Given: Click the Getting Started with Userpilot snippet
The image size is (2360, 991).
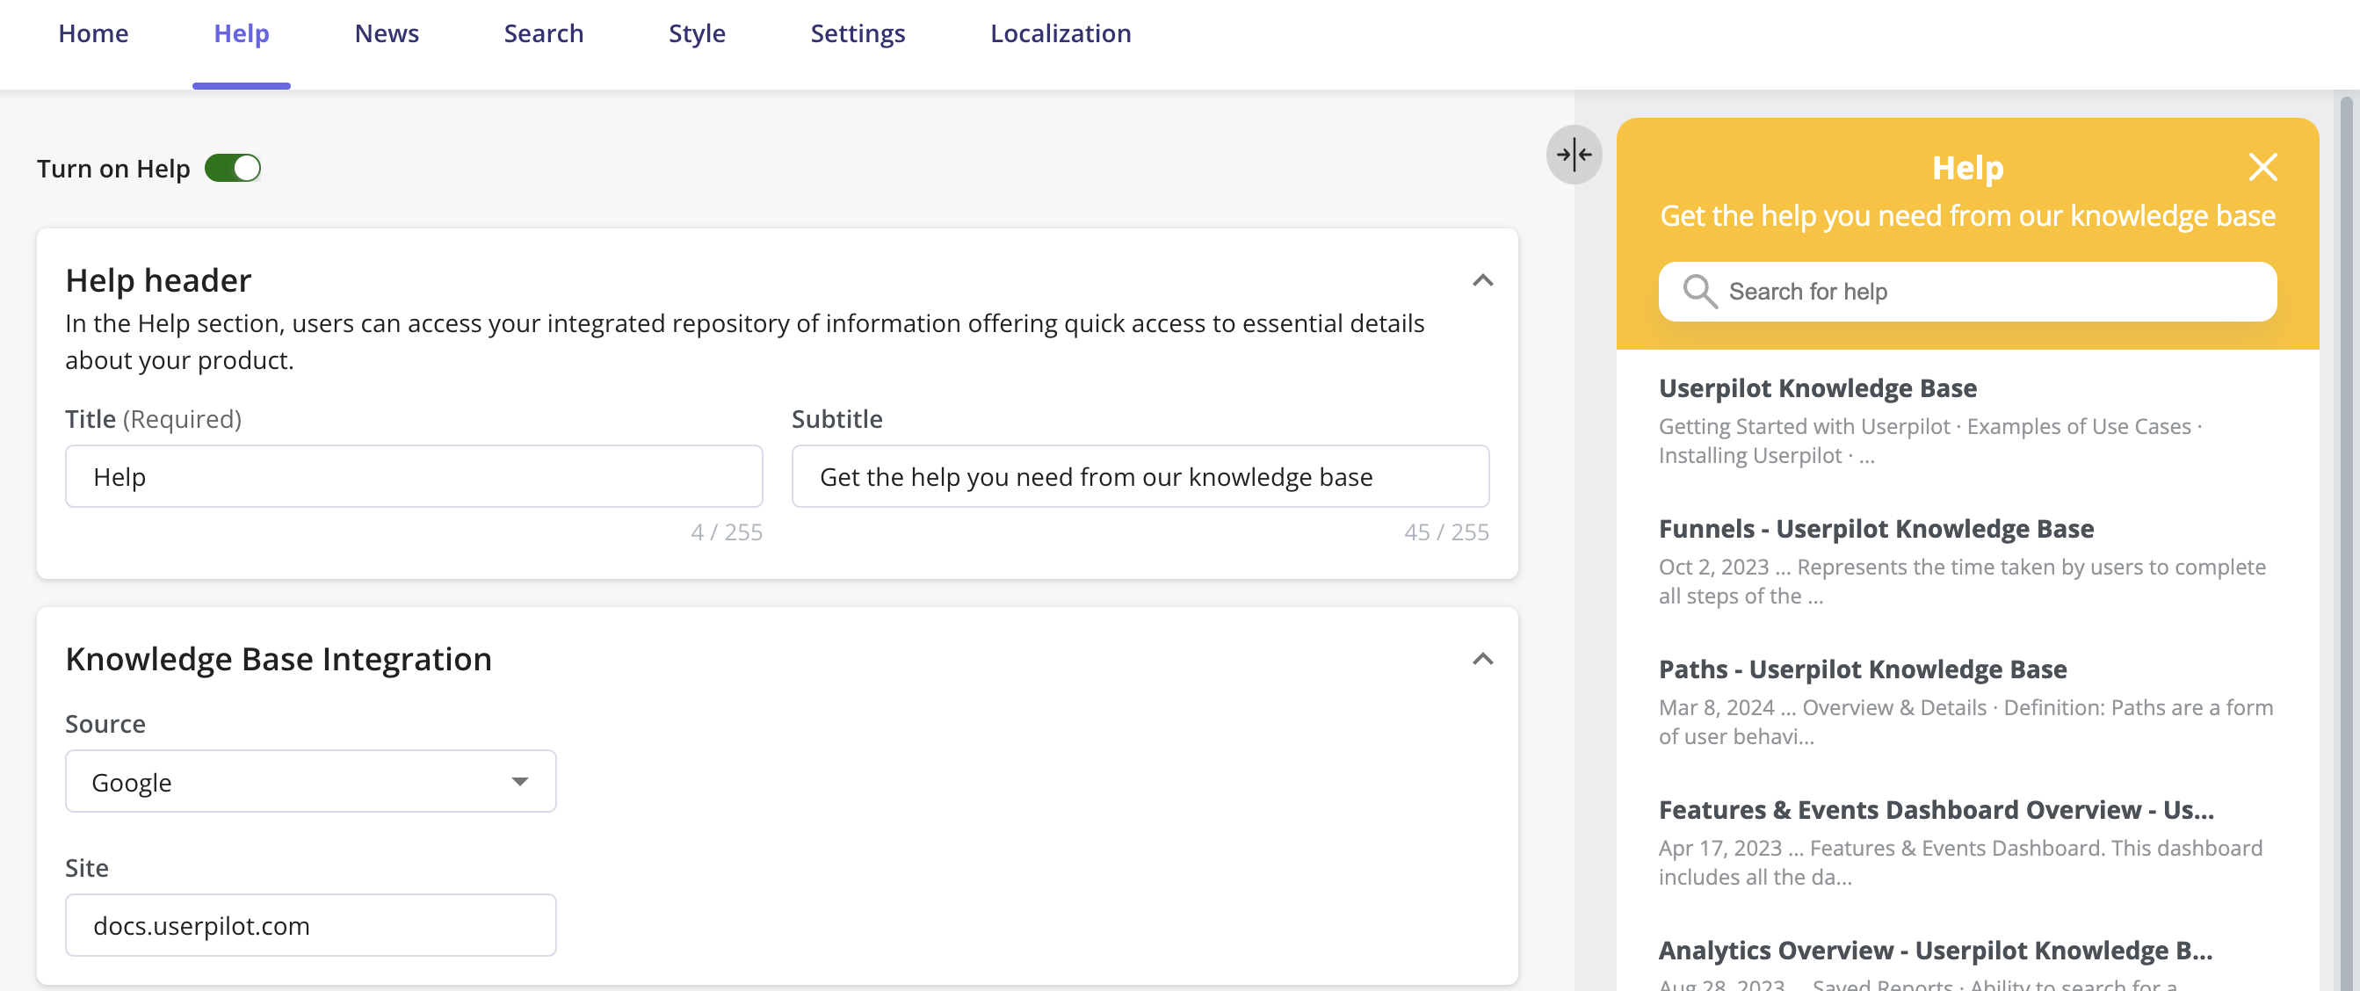Looking at the screenshot, I should (x=1930, y=440).
